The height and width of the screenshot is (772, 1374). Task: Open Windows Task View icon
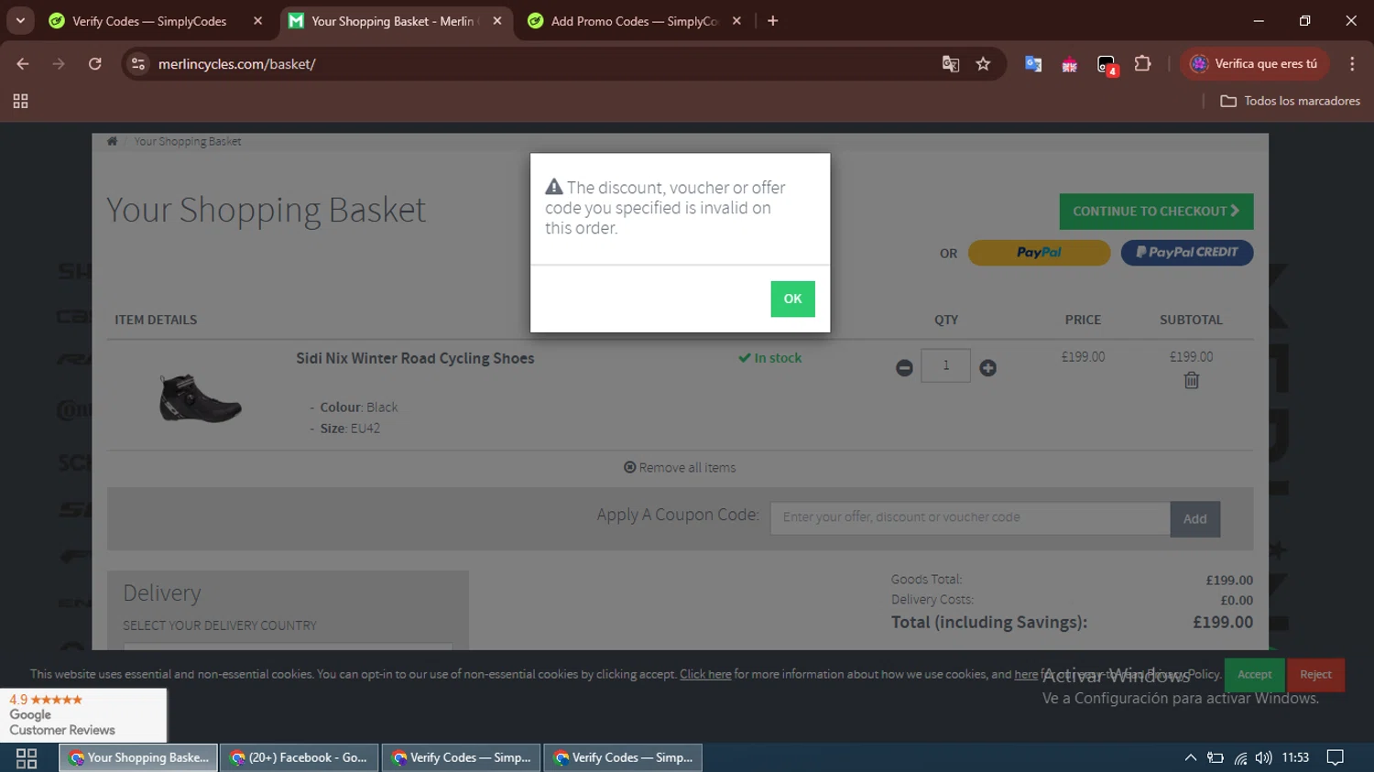click(x=27, y=758)
